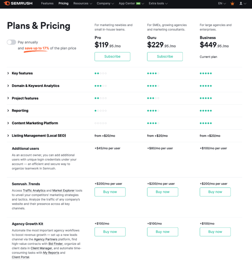
Task: Open the Bid Finder link
Action: click(56, 244)
